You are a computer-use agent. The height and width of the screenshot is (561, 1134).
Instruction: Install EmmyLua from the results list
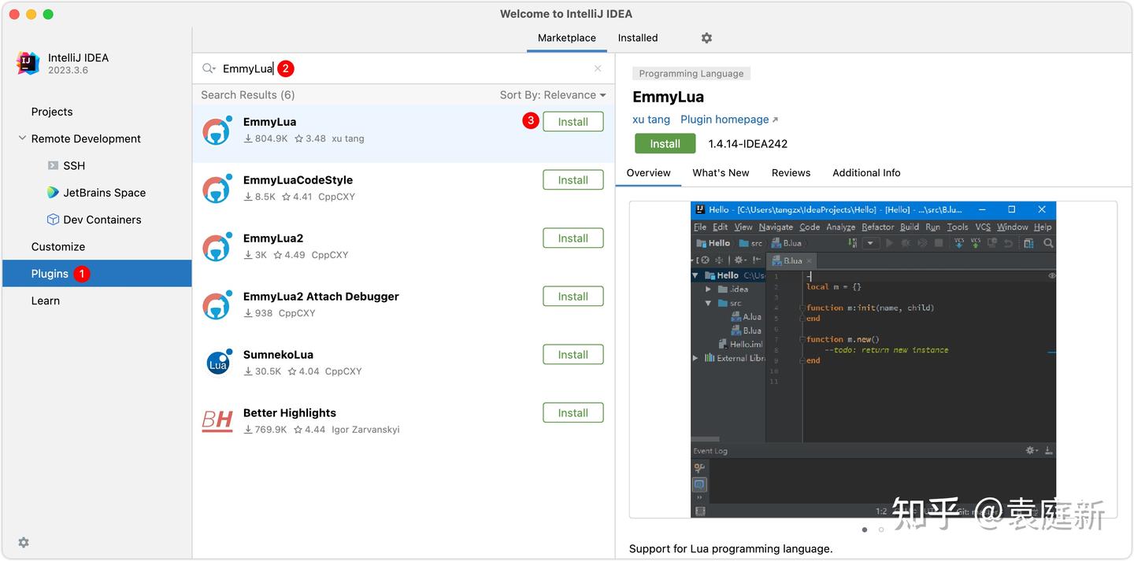point(573,122)
